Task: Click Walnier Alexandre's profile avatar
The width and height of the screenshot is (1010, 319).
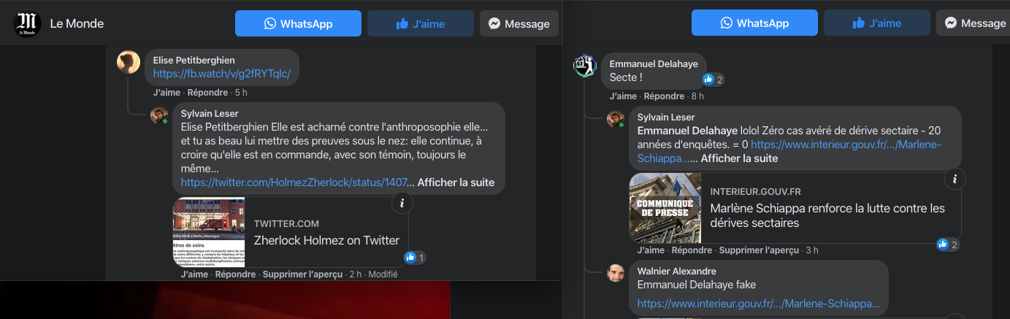Action: click(616, 273)
